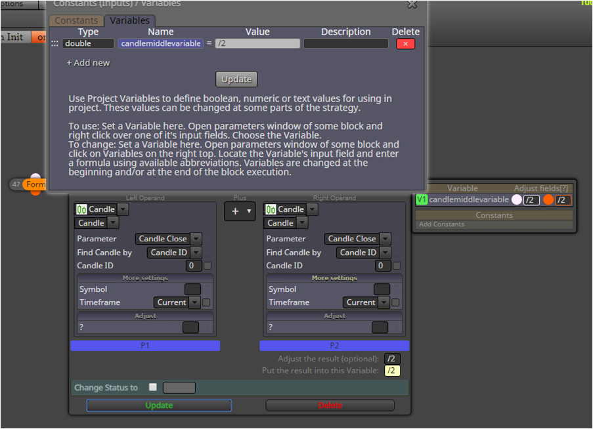Image resolution: width=593 pixels, height=429 pixels.
Task: Open the Right Operand second Candle dropdown
Action: [302, 223]
